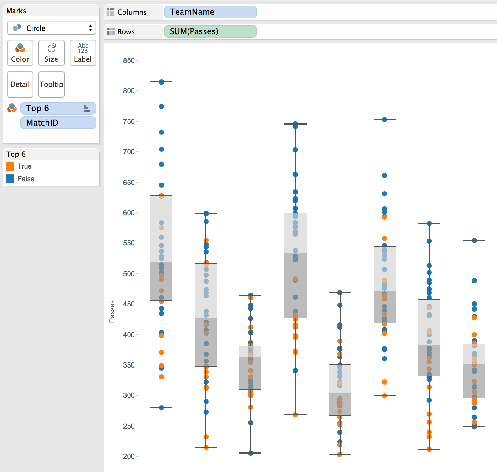Image resolution: width=497 pixels, height=472 pixels.
Task: Click the orange True legend swatch
Action: tap(10, 166)
